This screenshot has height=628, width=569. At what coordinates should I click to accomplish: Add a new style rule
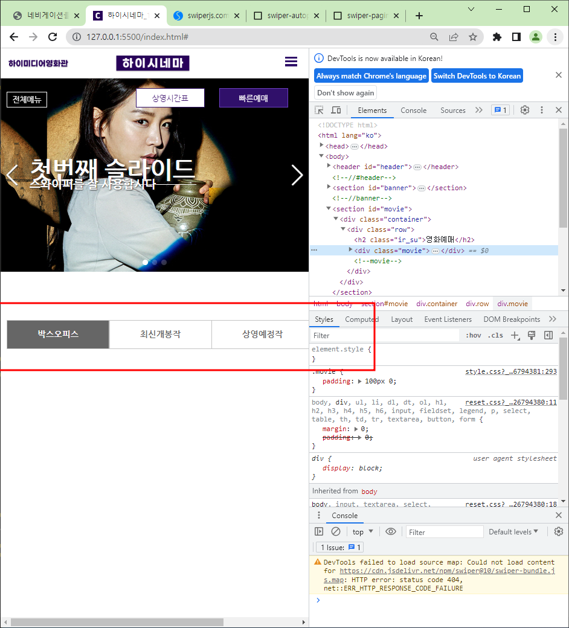click(x=515, y=336)
